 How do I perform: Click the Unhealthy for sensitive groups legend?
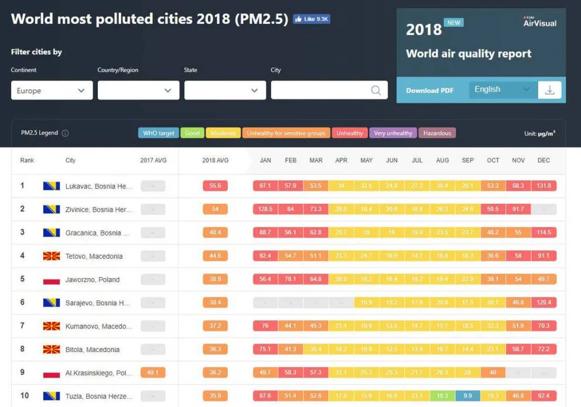(286, 134)
